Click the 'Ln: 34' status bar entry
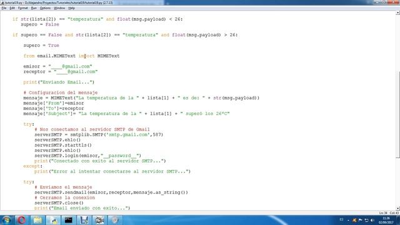The image size is (400, 225). pyautogui.click(x=383, y=212)
